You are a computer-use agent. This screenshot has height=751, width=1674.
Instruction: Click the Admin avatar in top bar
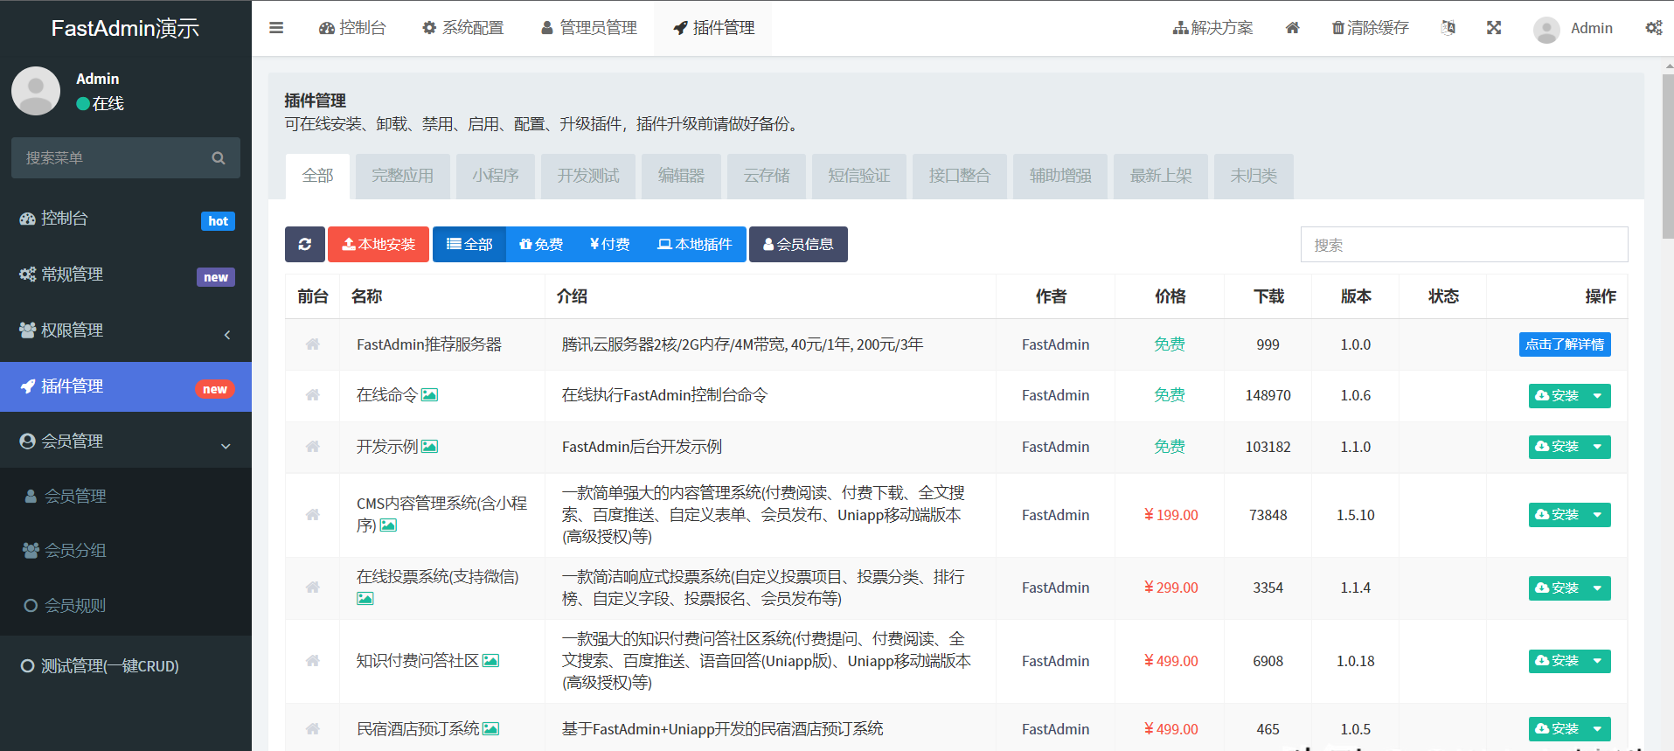pyautogui.click(x=1546, y=30)
